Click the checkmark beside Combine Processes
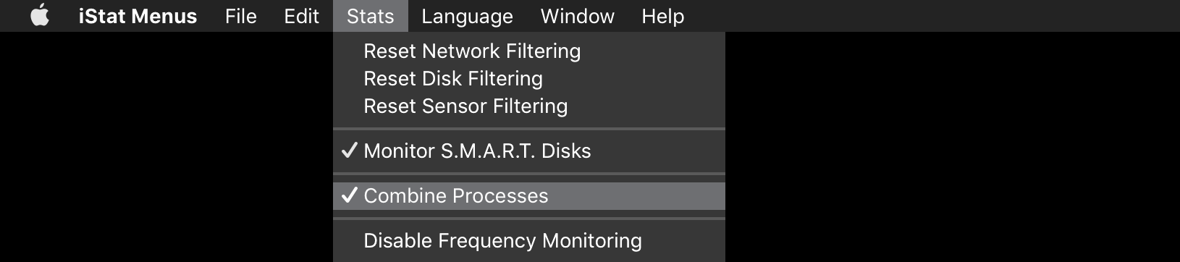 (350, 195)
